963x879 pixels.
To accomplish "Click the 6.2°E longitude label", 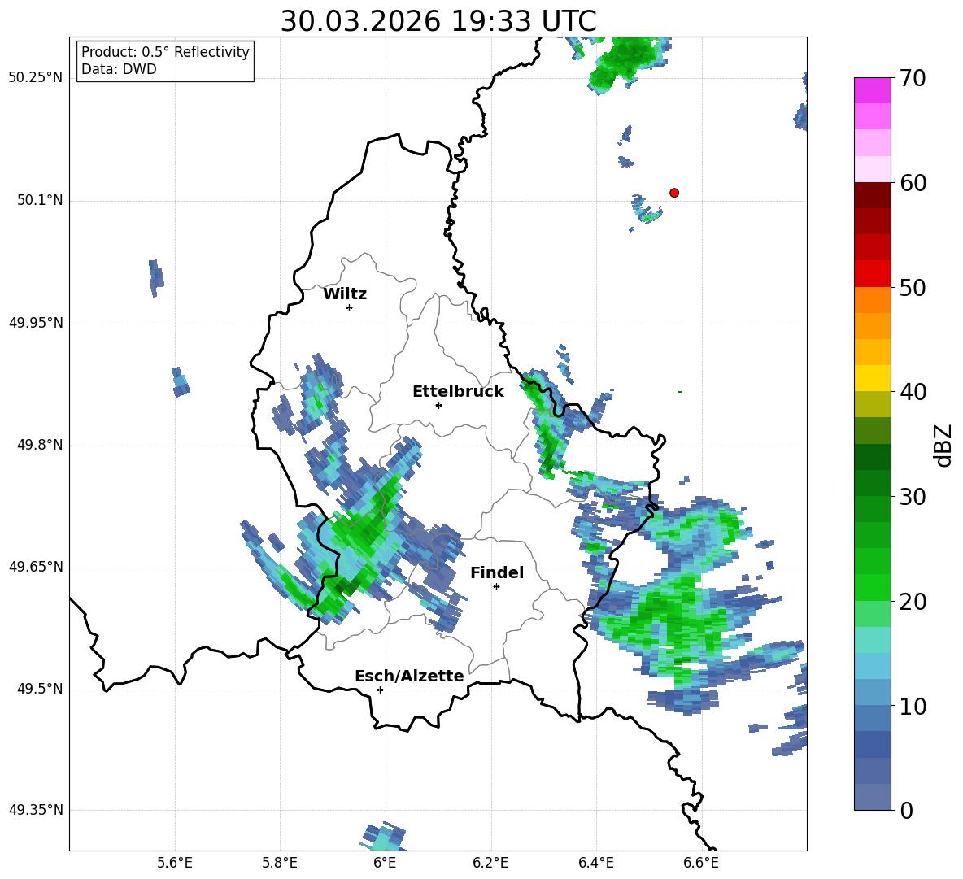I will click(490, 863).
